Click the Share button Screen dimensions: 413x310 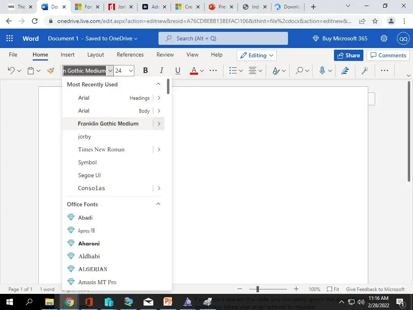coord(348,55)
